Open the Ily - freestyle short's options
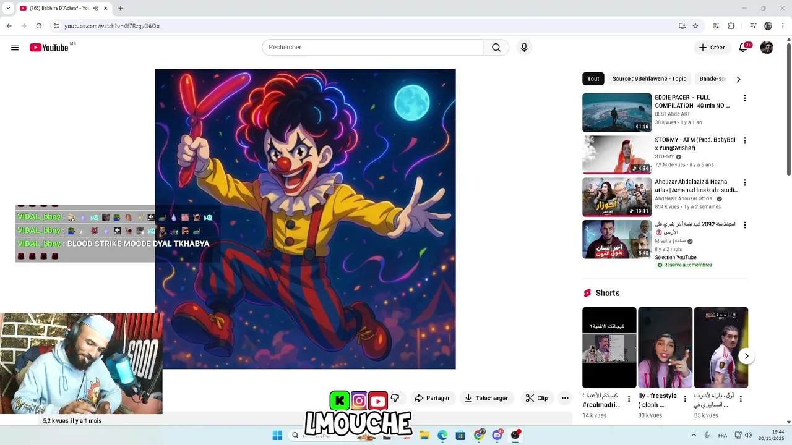 (685, 399)
